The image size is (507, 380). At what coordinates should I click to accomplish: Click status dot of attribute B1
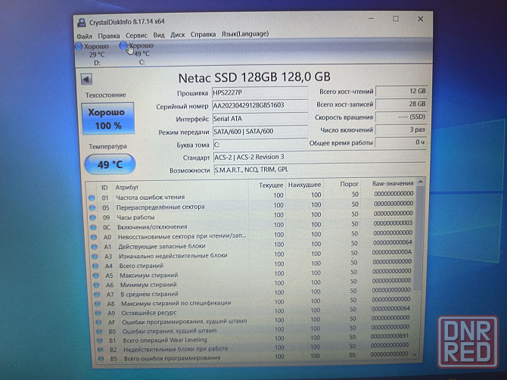100,341
